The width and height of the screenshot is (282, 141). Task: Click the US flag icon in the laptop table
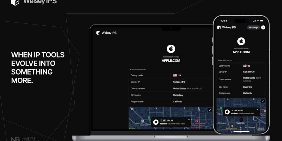[175, 75]
